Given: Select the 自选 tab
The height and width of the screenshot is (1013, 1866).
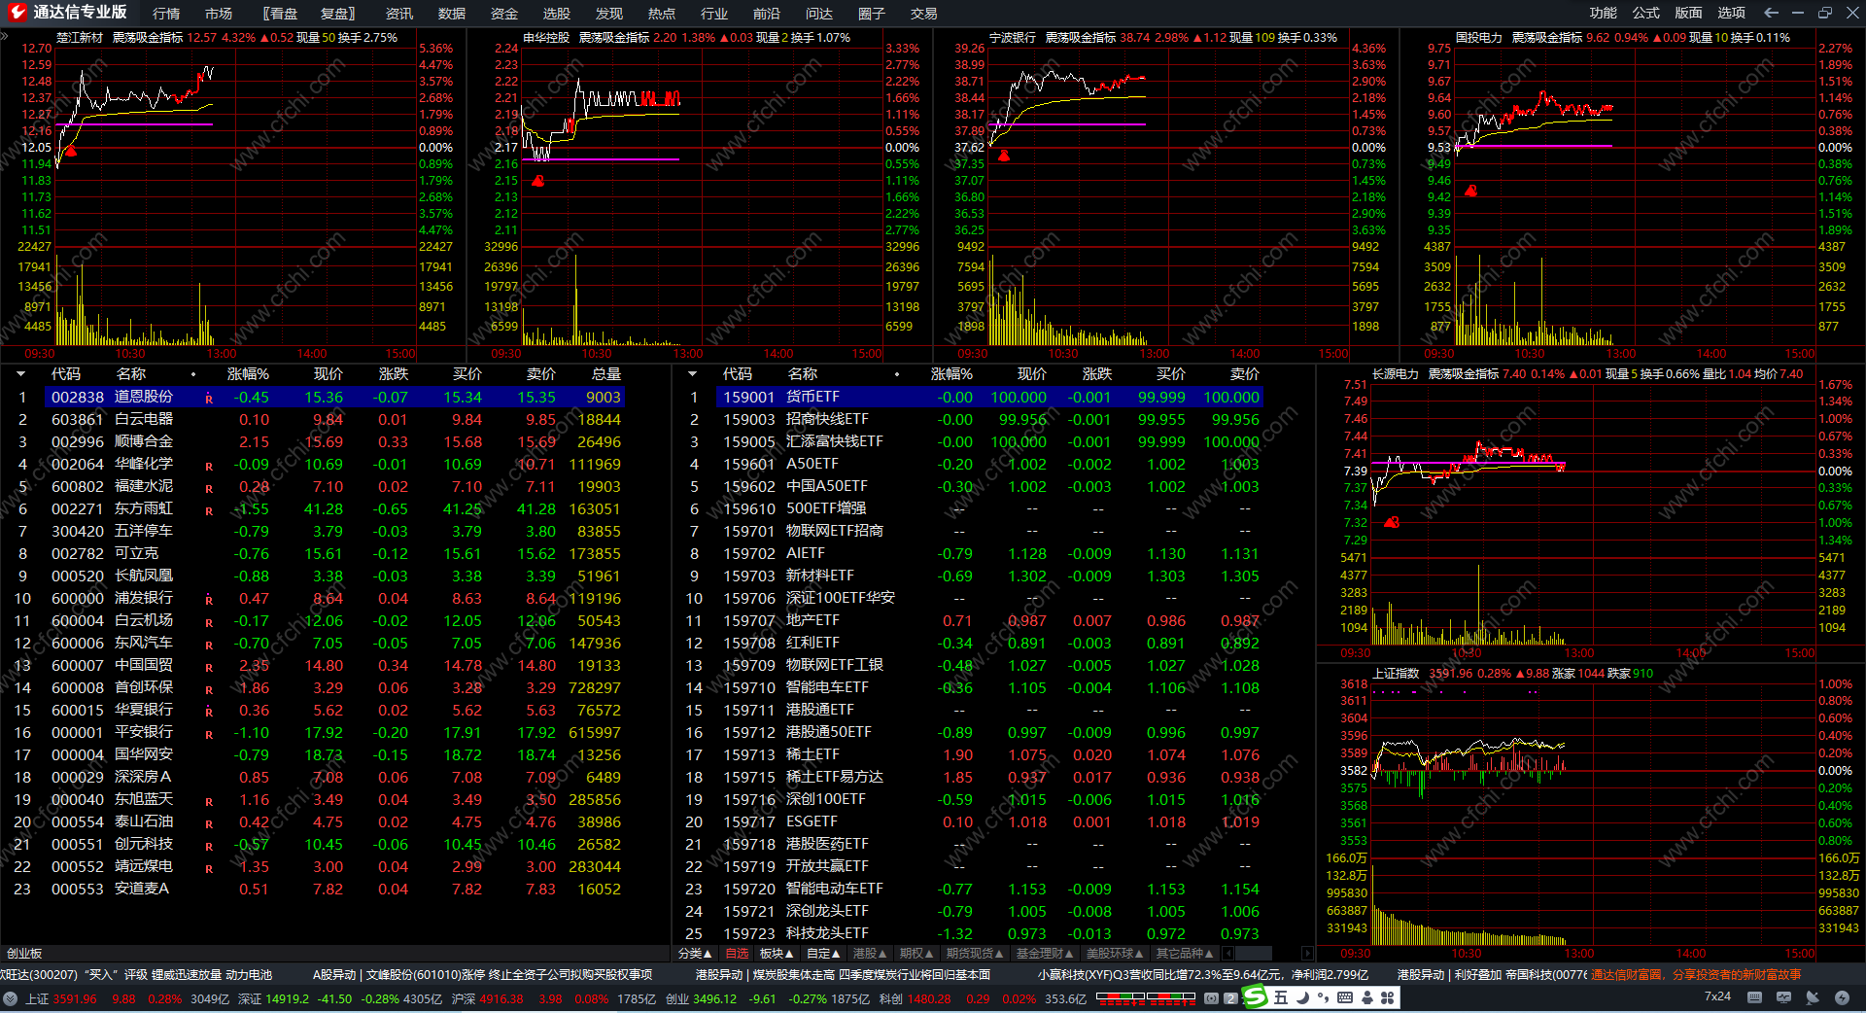Looking at the screenshot, I should coord(738,954).
